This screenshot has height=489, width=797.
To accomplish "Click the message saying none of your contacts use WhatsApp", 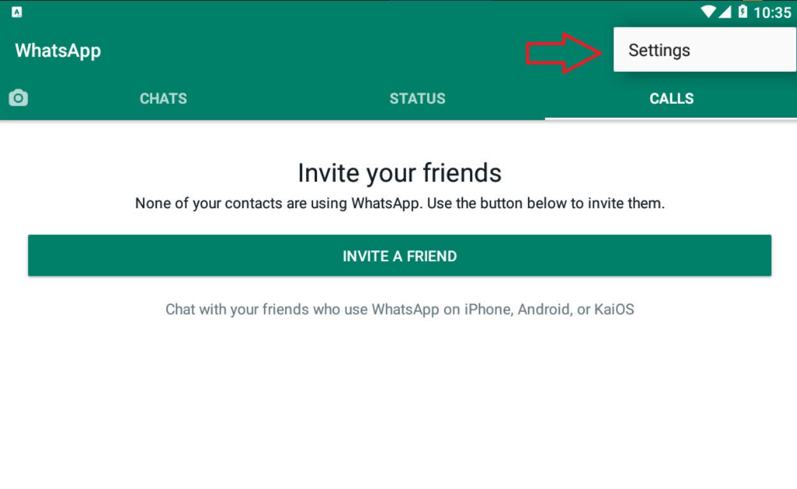I will [x=399, y=203].
